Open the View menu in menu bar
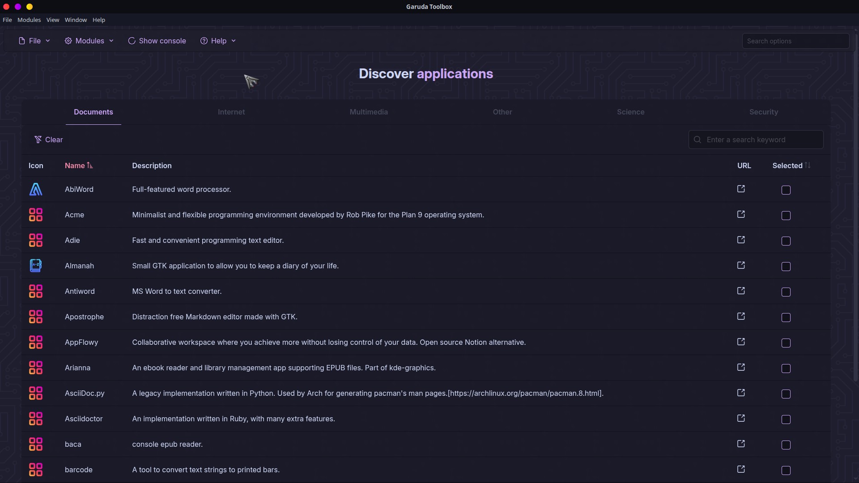859x483 pixels. tap(53, 20)
